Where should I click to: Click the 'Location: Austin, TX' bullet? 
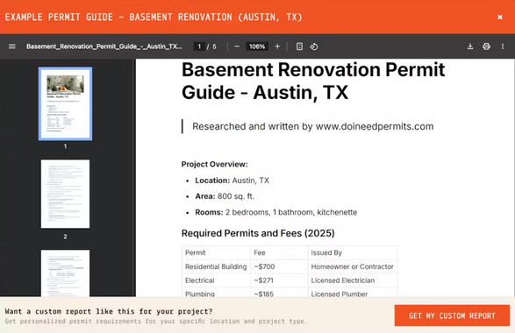coord(232,181)
